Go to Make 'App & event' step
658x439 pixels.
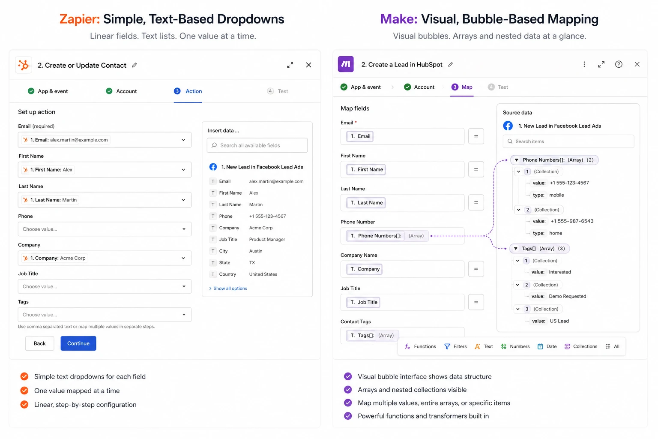[x=361, y=87]
